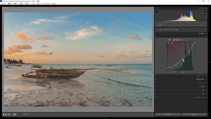Enable the original photo checkbox under histogram
The height and width of the screenshot is (119, 211).
coord(156,25)
